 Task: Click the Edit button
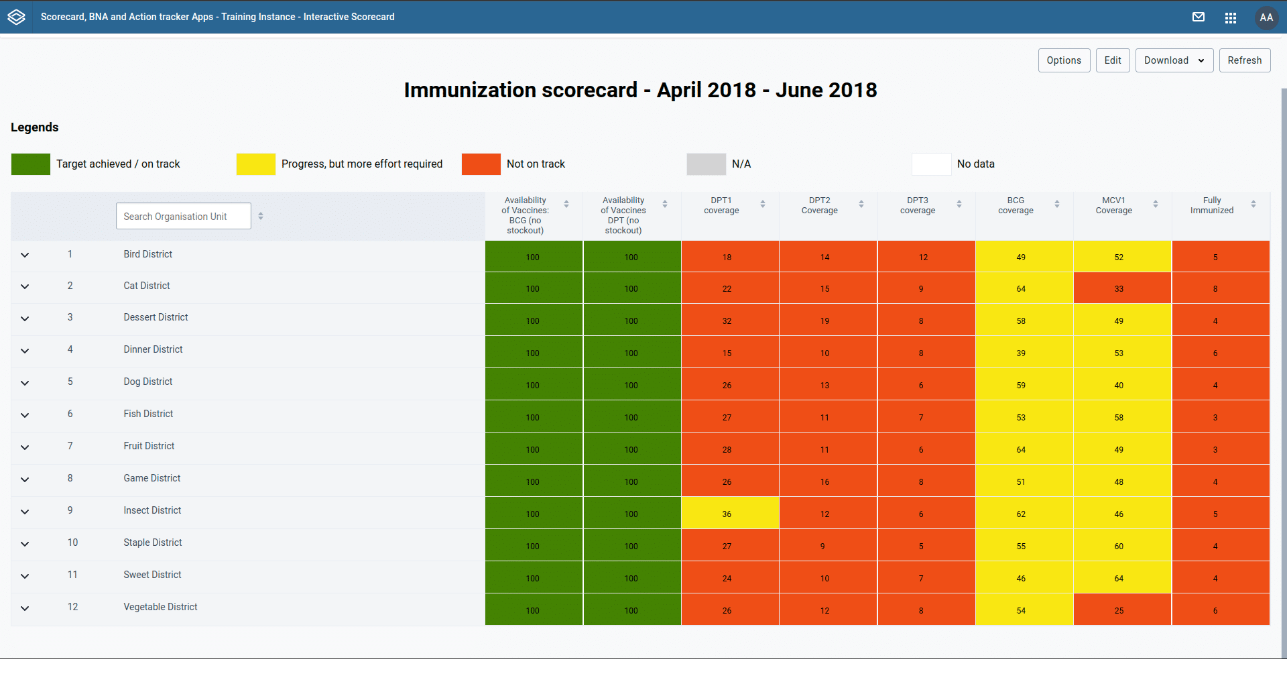(1113, 60)
